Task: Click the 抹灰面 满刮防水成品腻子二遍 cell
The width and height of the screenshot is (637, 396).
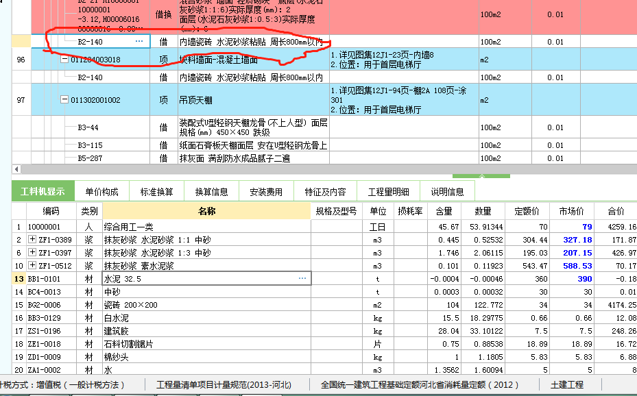Action: pos(254,158)
